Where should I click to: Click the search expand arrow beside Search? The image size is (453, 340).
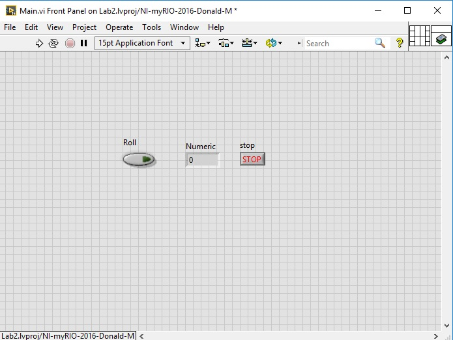300,43
